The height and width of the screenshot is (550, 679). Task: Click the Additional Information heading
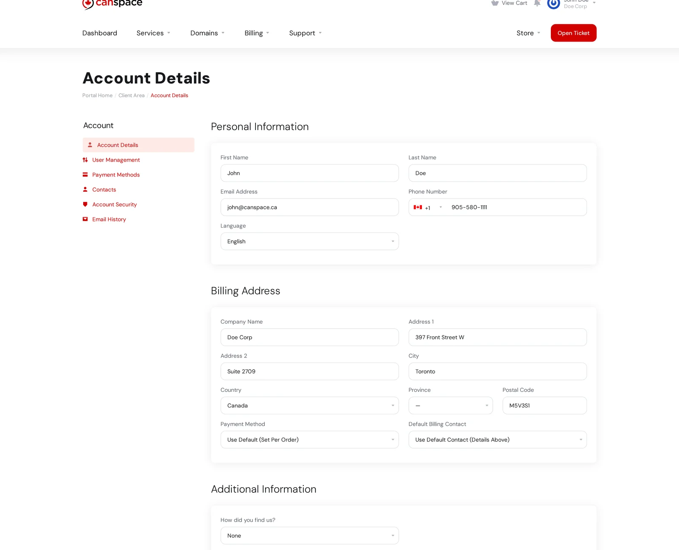(264, 489)
